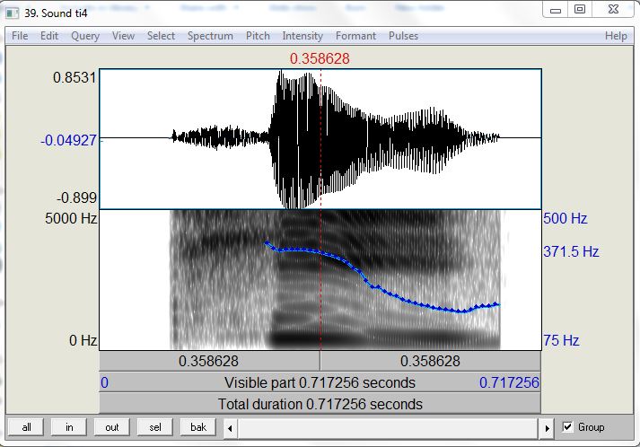Screen dimensions: 640x447
Task: Click the window icon beside '39. Sound ti4'
Action: pyautogui.click(x=13, y=13)
